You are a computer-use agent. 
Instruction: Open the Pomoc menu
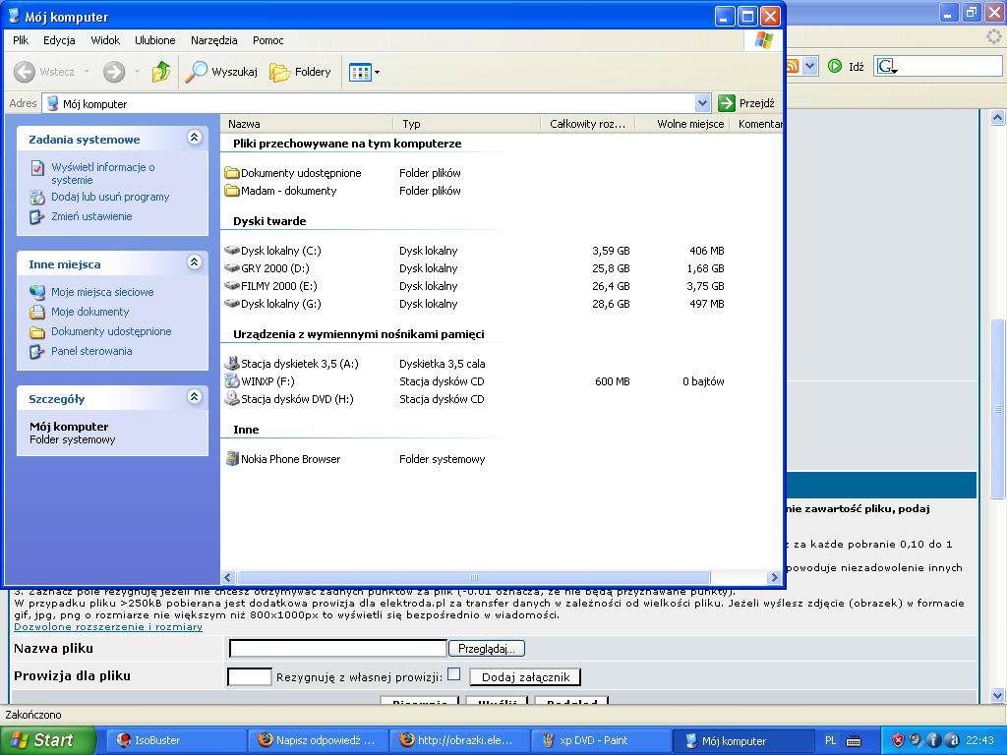pyautogui.click(x=267, y=39)
